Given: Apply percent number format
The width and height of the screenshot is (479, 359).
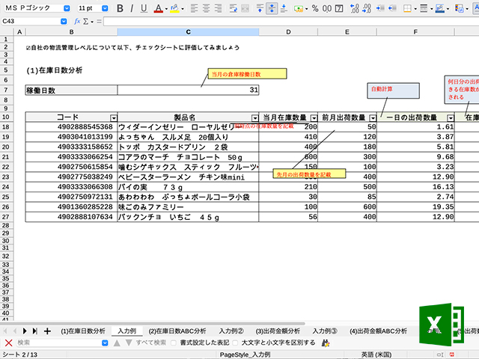Looking at the screenshot, I should click(x=315, y=8).
